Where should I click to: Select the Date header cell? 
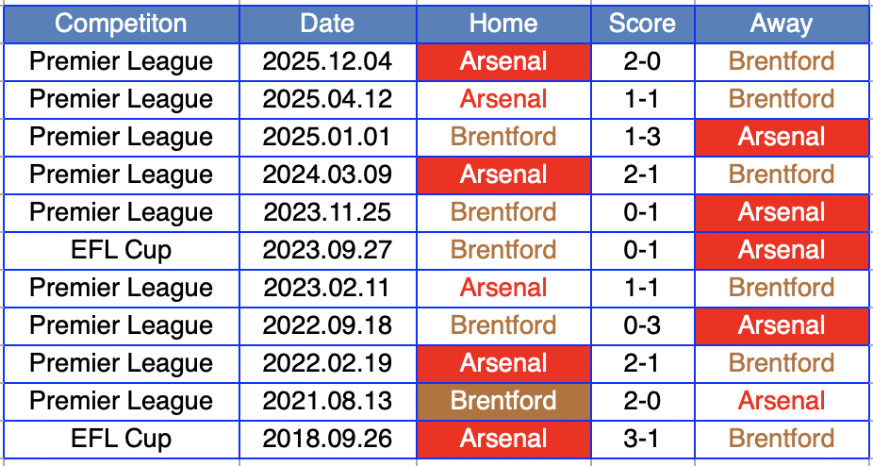click(x=327, y=24)
